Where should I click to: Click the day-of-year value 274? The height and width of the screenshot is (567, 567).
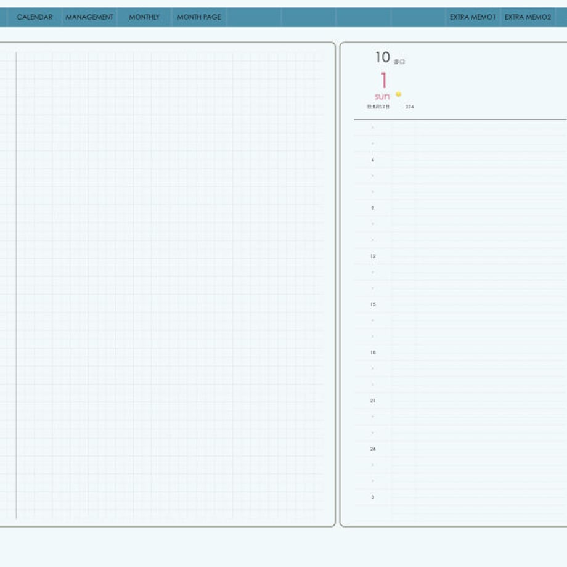pyautogui.click(x=409, y=107)
